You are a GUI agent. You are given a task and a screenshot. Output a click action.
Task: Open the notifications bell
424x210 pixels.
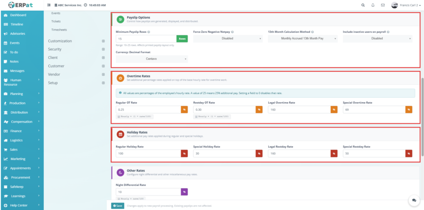coord(373,5)
